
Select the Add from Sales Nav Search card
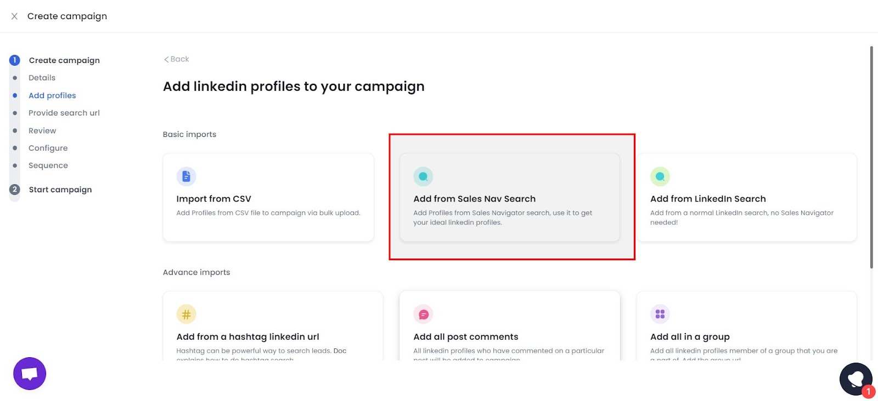[510, 197]
